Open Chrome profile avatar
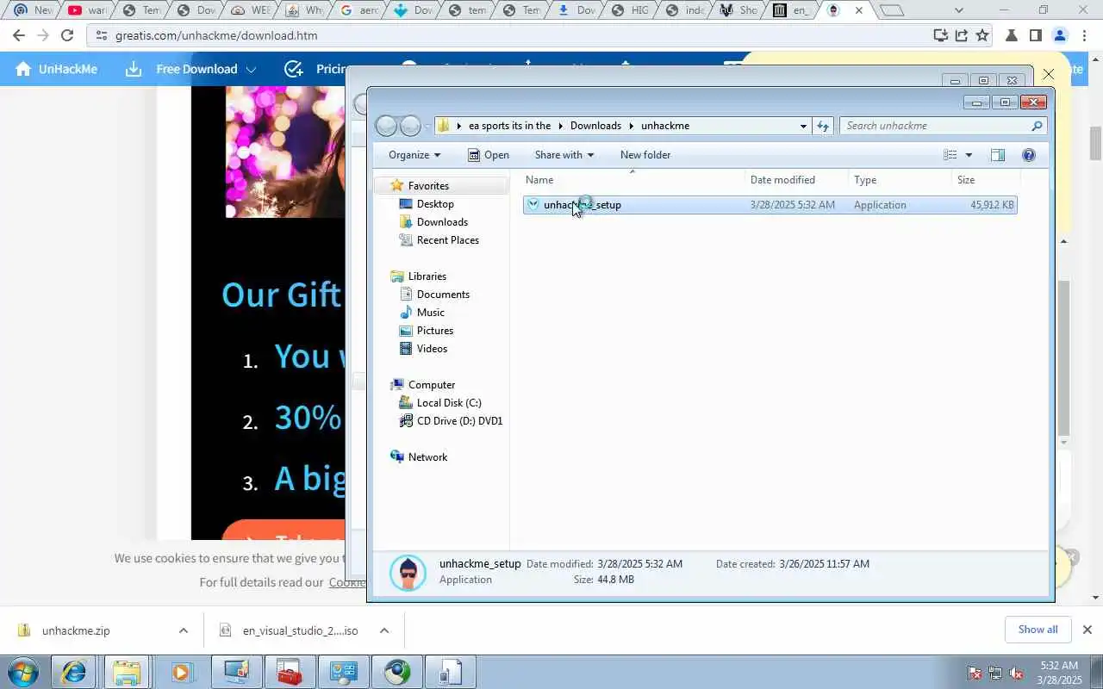The height and width of the screenshot is (689, 1103). coord(1060,35)
